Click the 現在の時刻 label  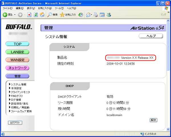66,64
